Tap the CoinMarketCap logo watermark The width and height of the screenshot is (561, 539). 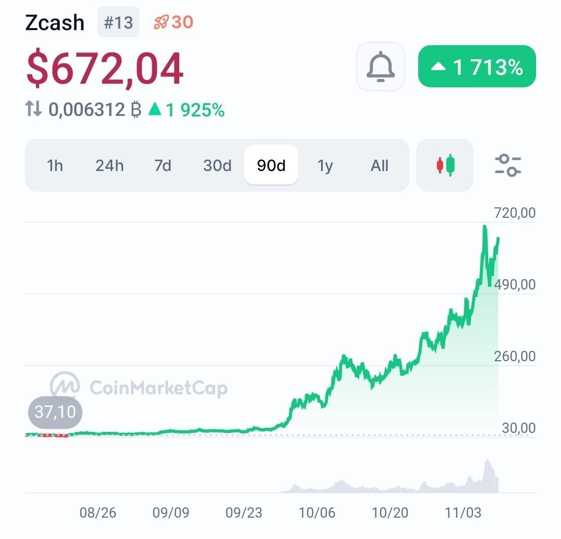pyautogui.click(x=65, y=386)
